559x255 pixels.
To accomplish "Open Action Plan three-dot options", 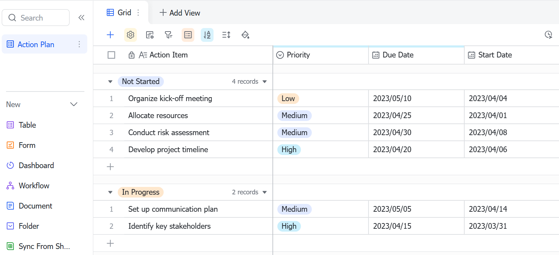I will (x=79, y=44).
